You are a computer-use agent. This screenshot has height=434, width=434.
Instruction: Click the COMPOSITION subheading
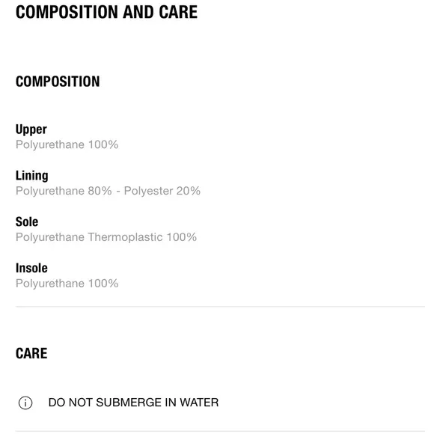coord(58,82)
